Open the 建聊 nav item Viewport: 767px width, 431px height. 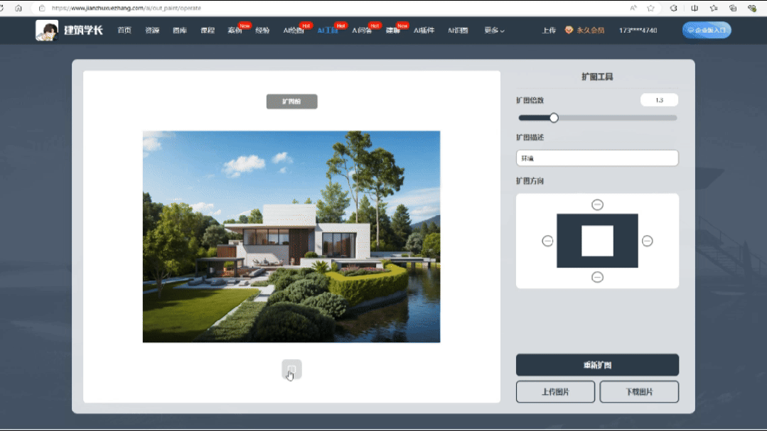pyautogui.click(x=393, y=31)
